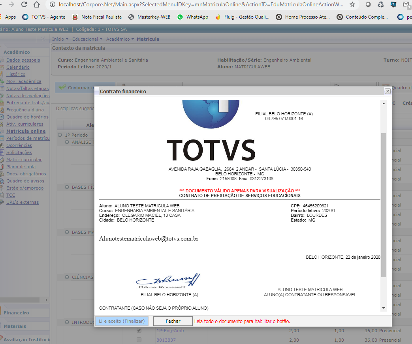Collapse the ANÁLISE group row
Screen dimensions: 412x344
click(67, 142)
